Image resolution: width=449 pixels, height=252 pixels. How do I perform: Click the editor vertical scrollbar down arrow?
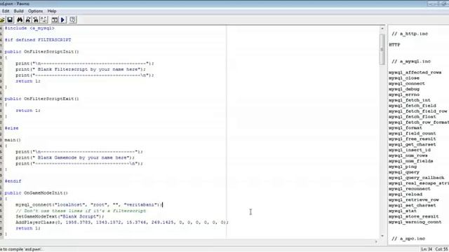point(382,236)
